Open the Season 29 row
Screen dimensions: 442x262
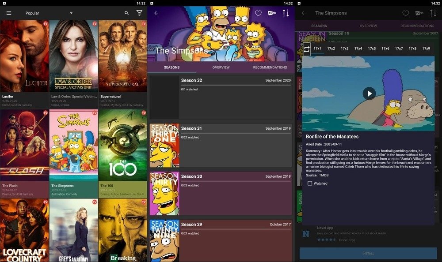pyautogui.click(x=221, y=241)
